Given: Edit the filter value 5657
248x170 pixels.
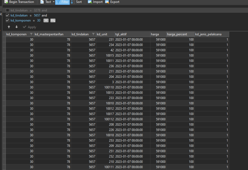Looking at the screenshot, I should [x=37, y=15].
